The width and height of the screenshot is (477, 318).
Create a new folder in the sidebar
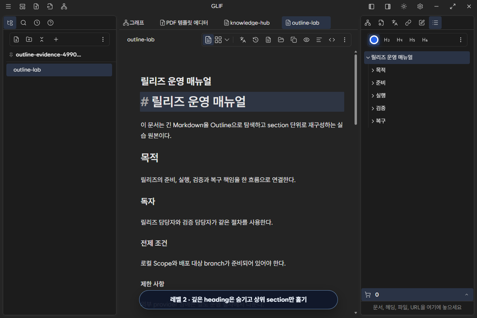tap(29, 39)
